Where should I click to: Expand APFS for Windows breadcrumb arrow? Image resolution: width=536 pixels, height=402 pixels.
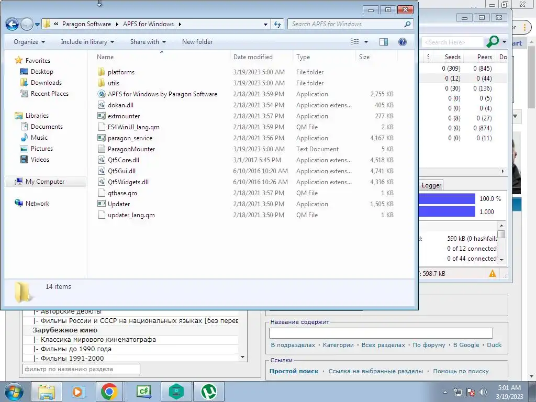(x=180, y=24)
